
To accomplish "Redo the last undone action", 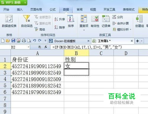I will [x=40, y=40].
